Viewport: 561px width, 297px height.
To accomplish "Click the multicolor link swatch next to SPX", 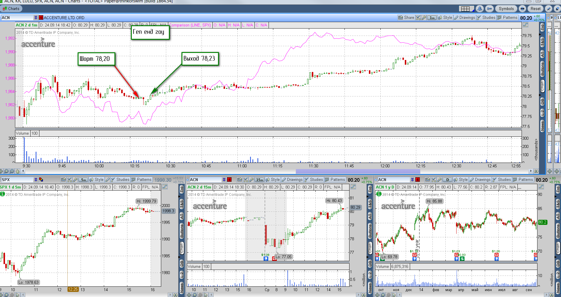I will pos(41,180).
